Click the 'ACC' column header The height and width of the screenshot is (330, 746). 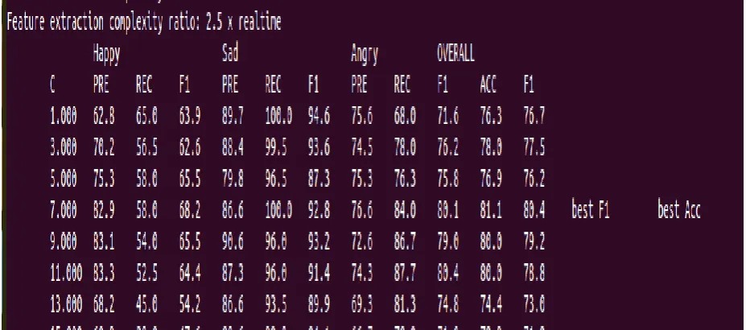[x=488, y=85]
